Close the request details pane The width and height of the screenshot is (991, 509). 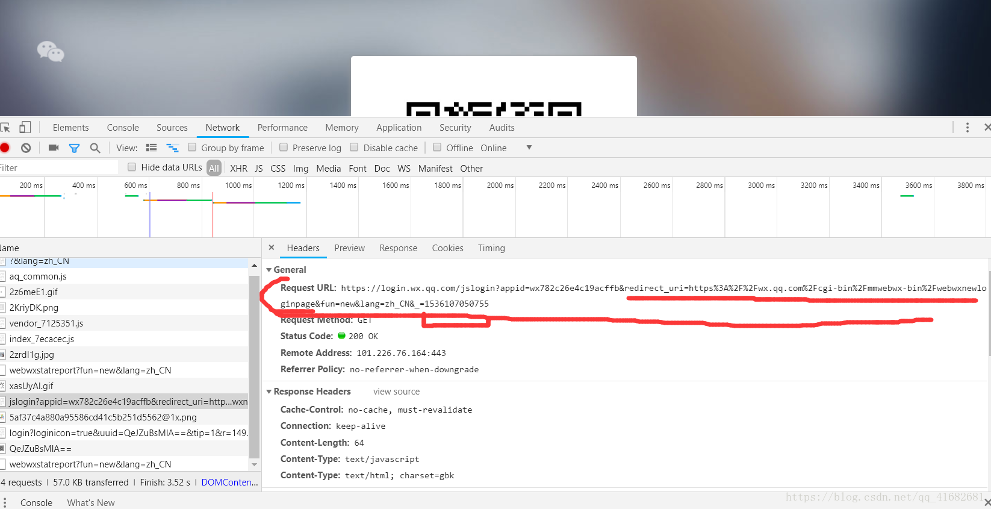point(272,248)
